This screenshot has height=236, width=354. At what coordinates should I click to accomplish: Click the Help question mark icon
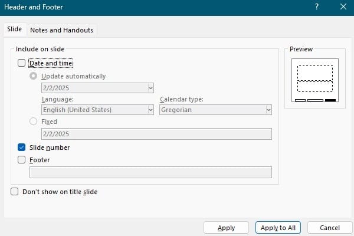[316, 8]
